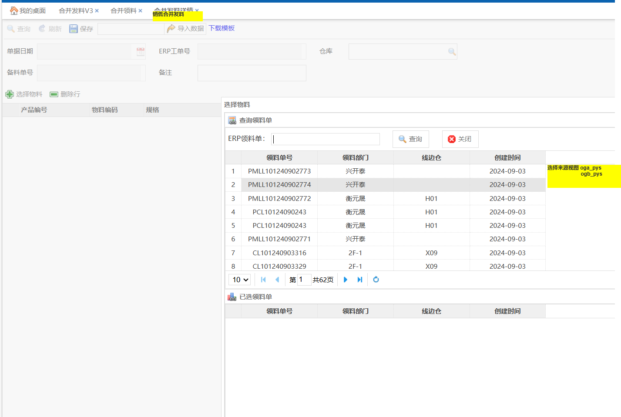Click the 保存 save disk button

pos(81,29)
